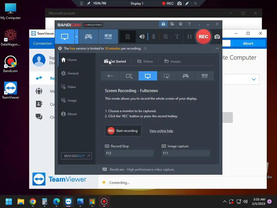Click Abort button in TeamViewer
Viewport: 277px width, 208px height.
coord(248,43)
